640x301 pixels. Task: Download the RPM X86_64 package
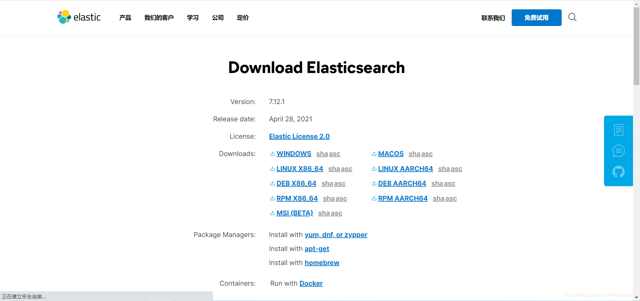click(x=297, y=198)
